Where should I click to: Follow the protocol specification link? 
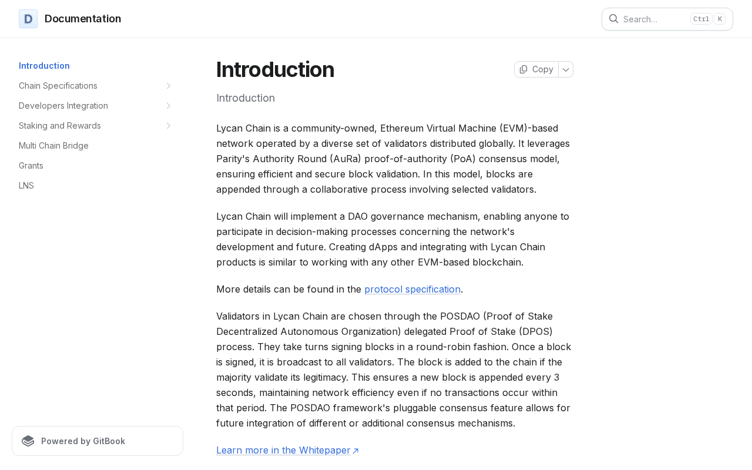[412, 289]
